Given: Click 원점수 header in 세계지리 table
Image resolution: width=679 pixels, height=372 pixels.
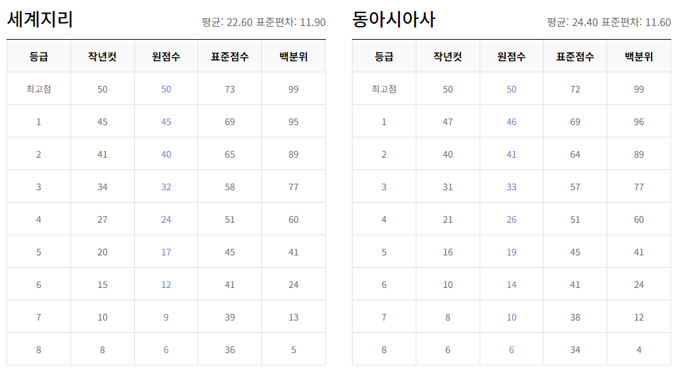Looking at the screenshot, I should (166, 56).
